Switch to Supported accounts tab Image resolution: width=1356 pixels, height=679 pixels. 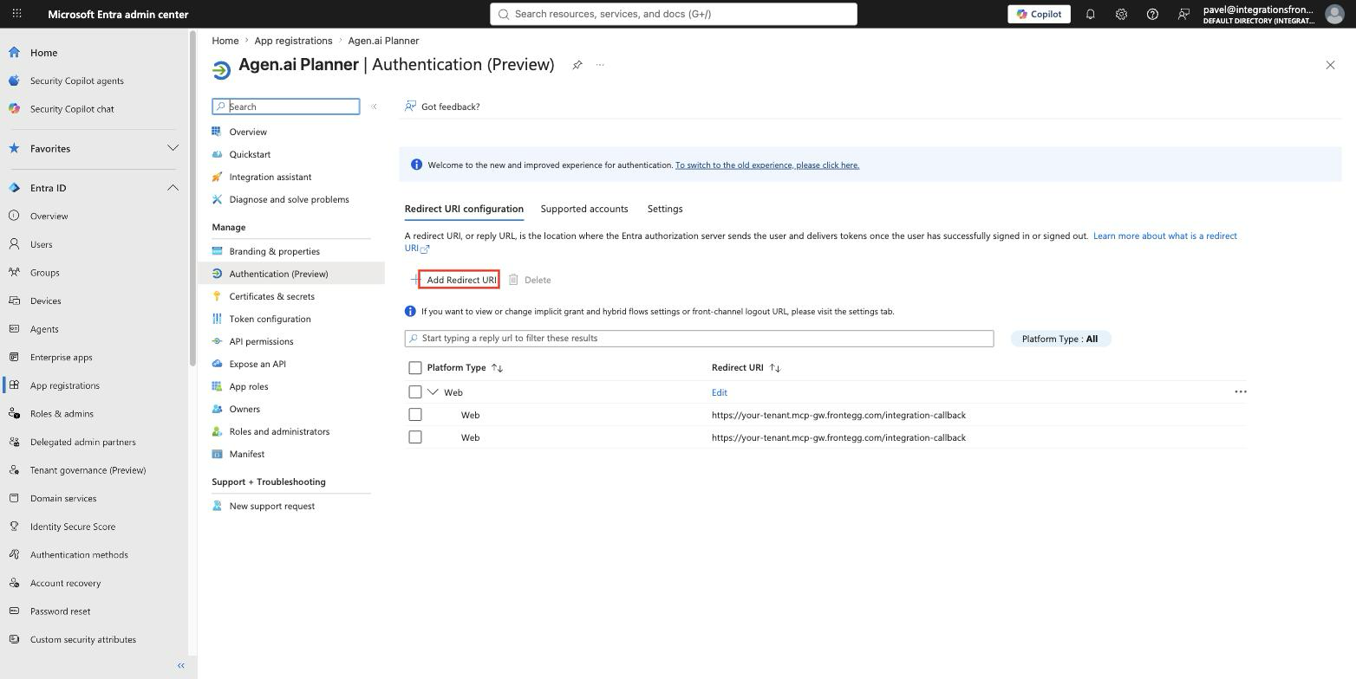584,209
